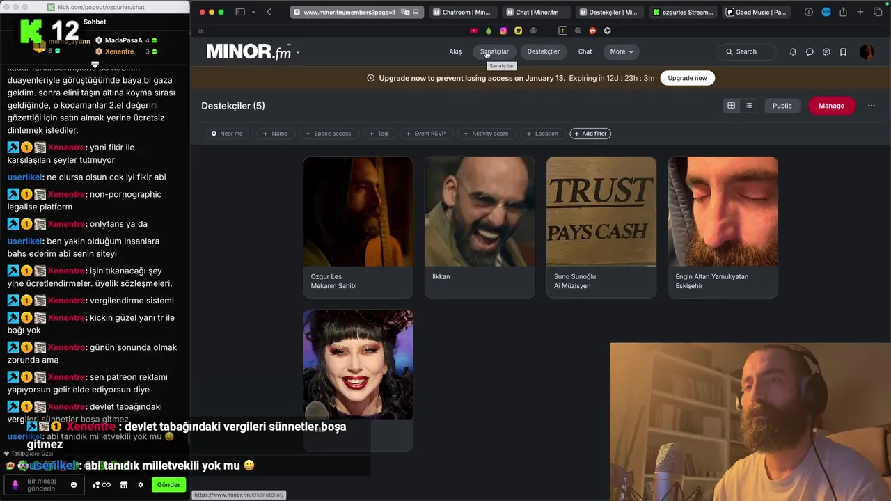The height and width of the screenshot is (501, 891).
Task: Open the Near me filter
Action: [x=227, y=134]
